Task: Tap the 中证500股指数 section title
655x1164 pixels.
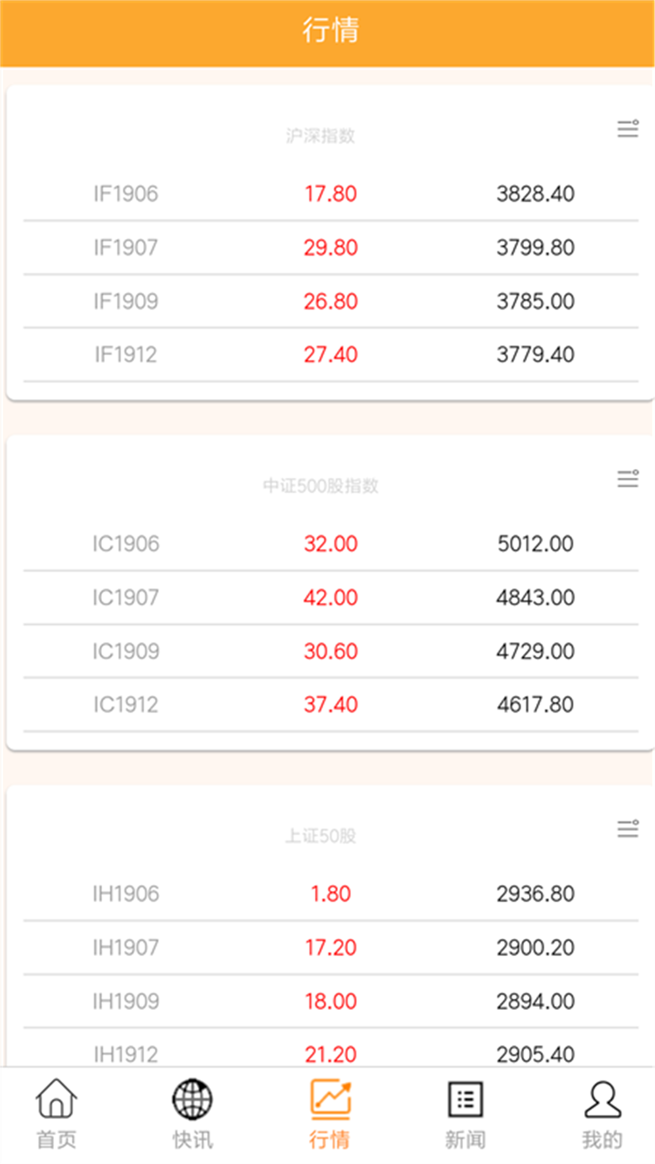Action: tap(321, 486)
